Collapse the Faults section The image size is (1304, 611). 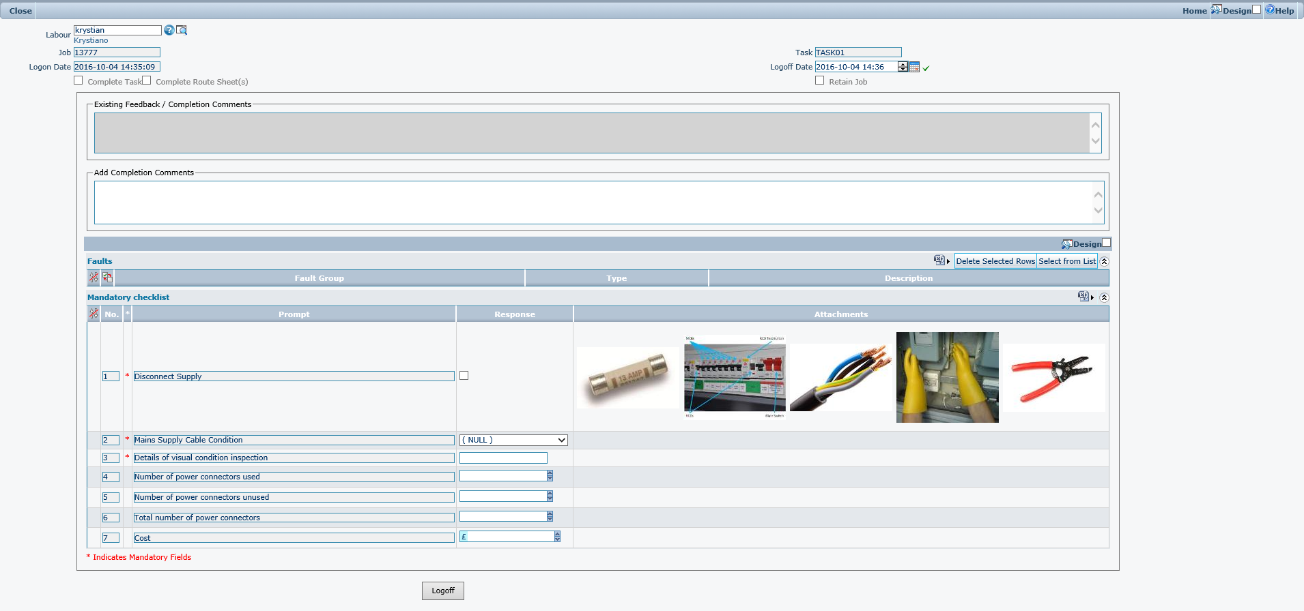coord(1104,261)
